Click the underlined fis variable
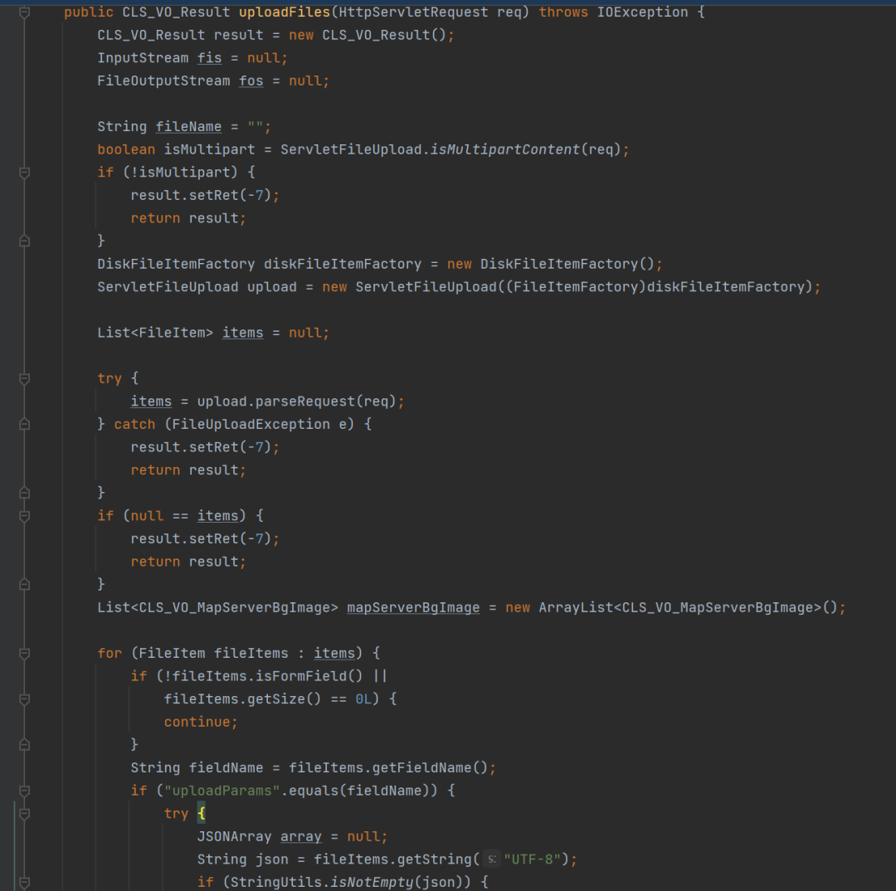The width and height of the screenshot is (896, 891). tap(209, 58)
